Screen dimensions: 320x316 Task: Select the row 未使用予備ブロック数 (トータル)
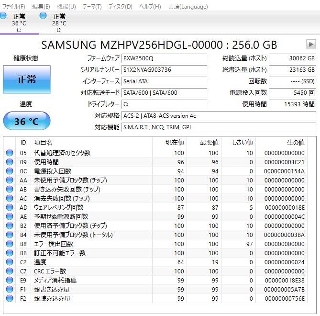click(155, 235)
